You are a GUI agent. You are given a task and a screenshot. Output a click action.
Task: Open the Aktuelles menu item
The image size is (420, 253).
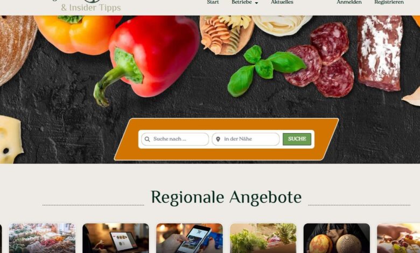pyautogui.click(x=282, y=2)
